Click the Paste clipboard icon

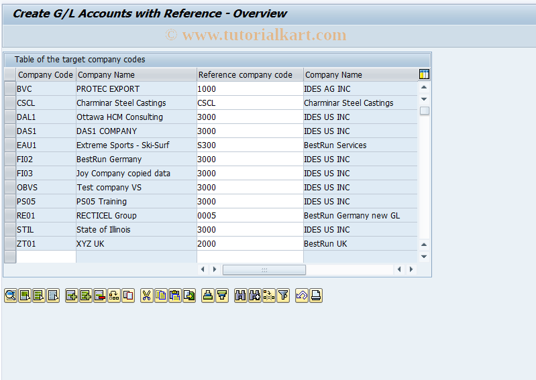click(x=175, y=296)
